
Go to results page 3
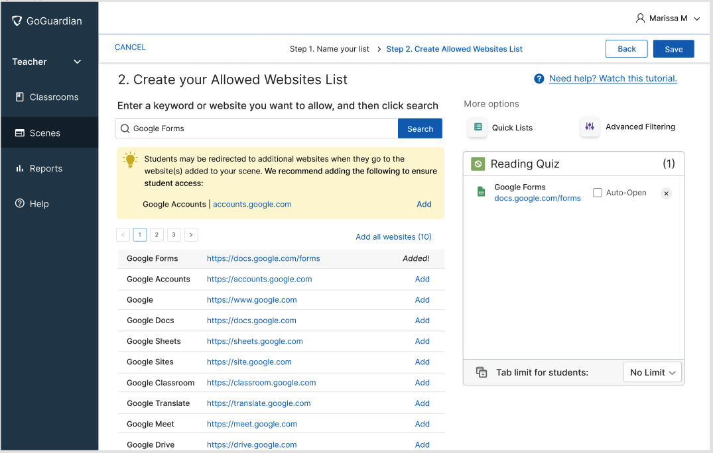pyautogui.click(x=174, y=234)
